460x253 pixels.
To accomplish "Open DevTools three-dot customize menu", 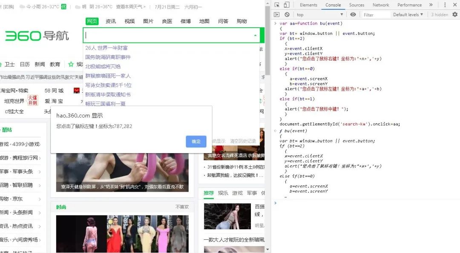I will point(445,5).
